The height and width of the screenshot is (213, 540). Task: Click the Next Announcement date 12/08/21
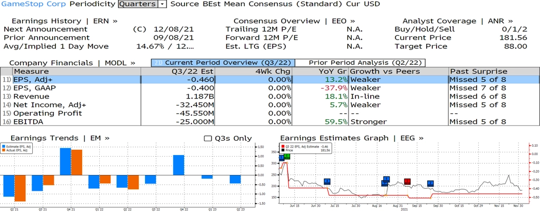(x=174, y=29)
